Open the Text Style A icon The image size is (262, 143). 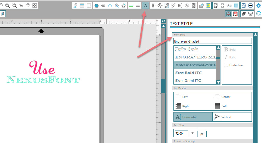(145, 5)
